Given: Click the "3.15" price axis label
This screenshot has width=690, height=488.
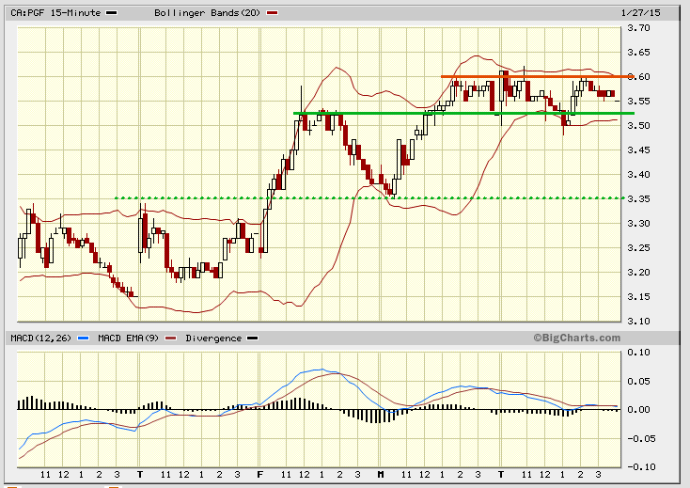Looking at the screenshot, I should coord(638,296).
